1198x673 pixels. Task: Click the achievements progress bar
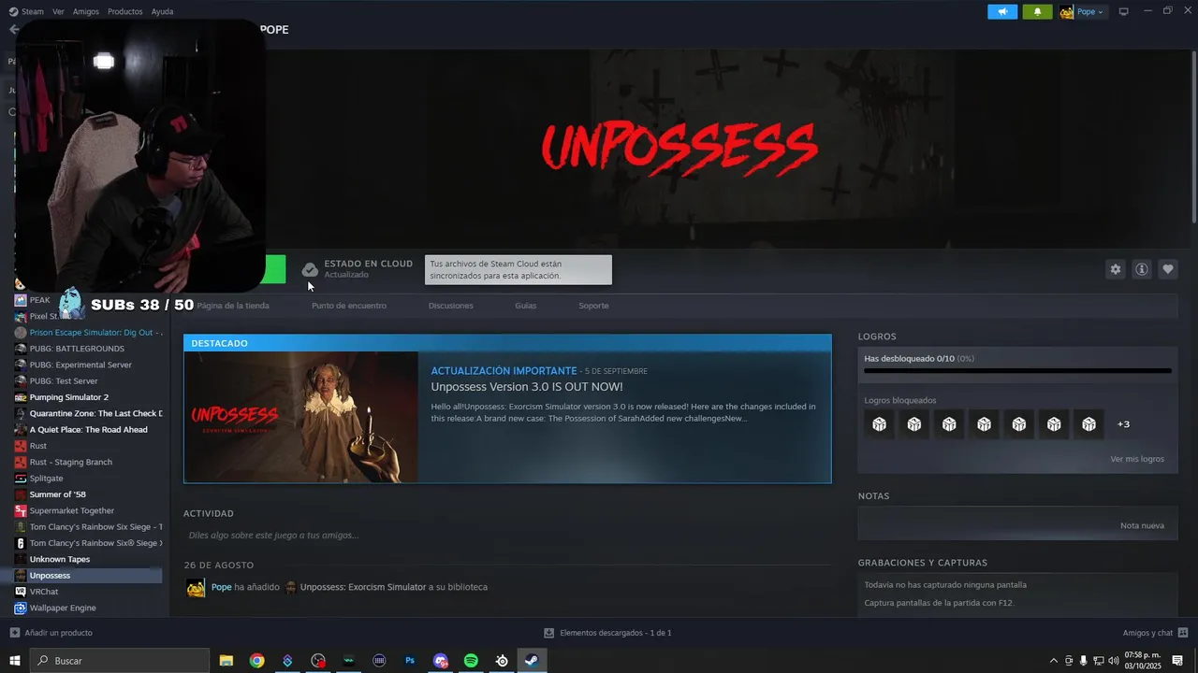1017,371
